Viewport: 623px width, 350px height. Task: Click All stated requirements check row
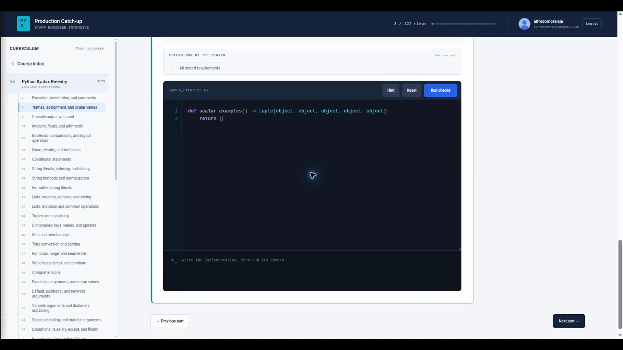tap(312, 68)
